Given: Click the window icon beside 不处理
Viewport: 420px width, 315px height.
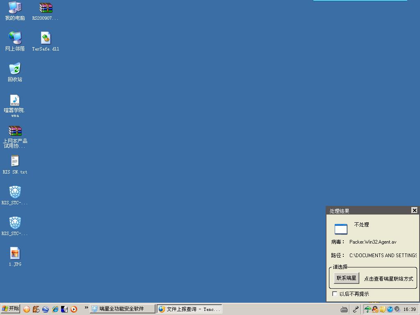Looking at the screenshot, I should coord(341,229).
